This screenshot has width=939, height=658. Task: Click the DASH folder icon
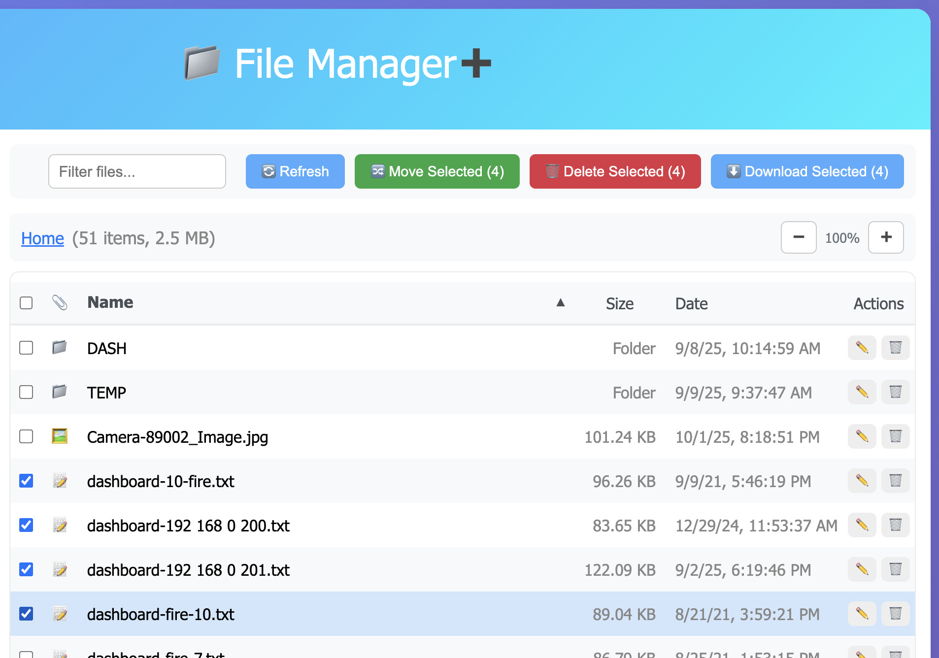(60, 348)
